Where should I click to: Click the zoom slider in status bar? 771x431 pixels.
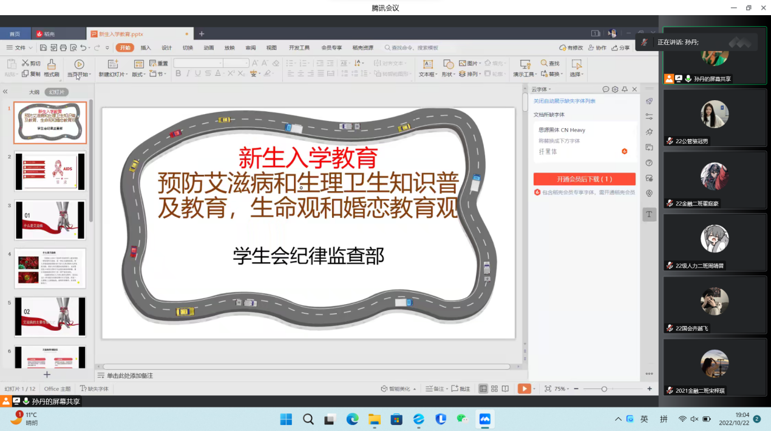[604, 389]
